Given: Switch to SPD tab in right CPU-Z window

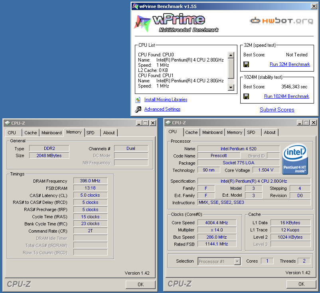Looking at the screenshot, I should tap(253, 132).
